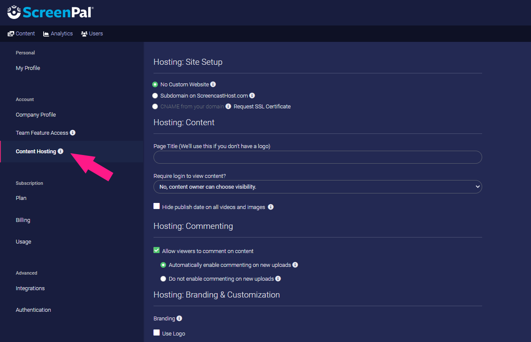Click info icon beside Content Hosting

point(61,151)
